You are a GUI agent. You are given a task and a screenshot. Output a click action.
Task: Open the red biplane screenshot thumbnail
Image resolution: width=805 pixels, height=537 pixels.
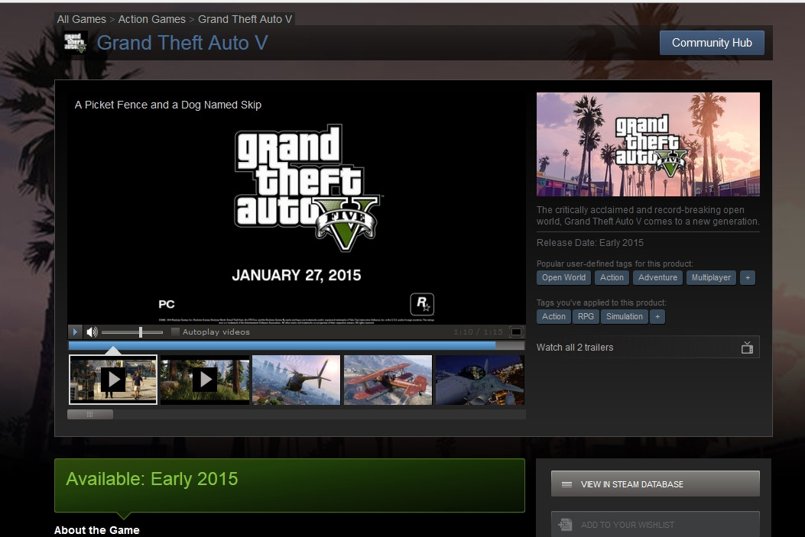(x=388, y=380)
